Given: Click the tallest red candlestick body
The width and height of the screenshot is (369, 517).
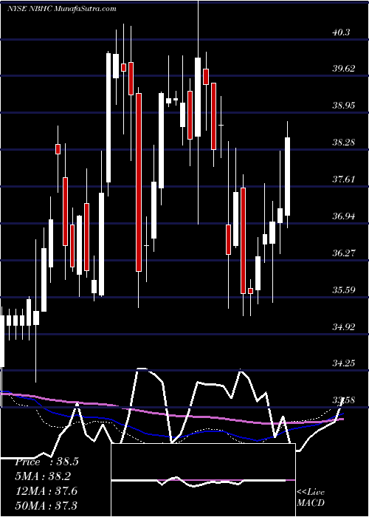Looking at the screenshot, I should [139, 182].
